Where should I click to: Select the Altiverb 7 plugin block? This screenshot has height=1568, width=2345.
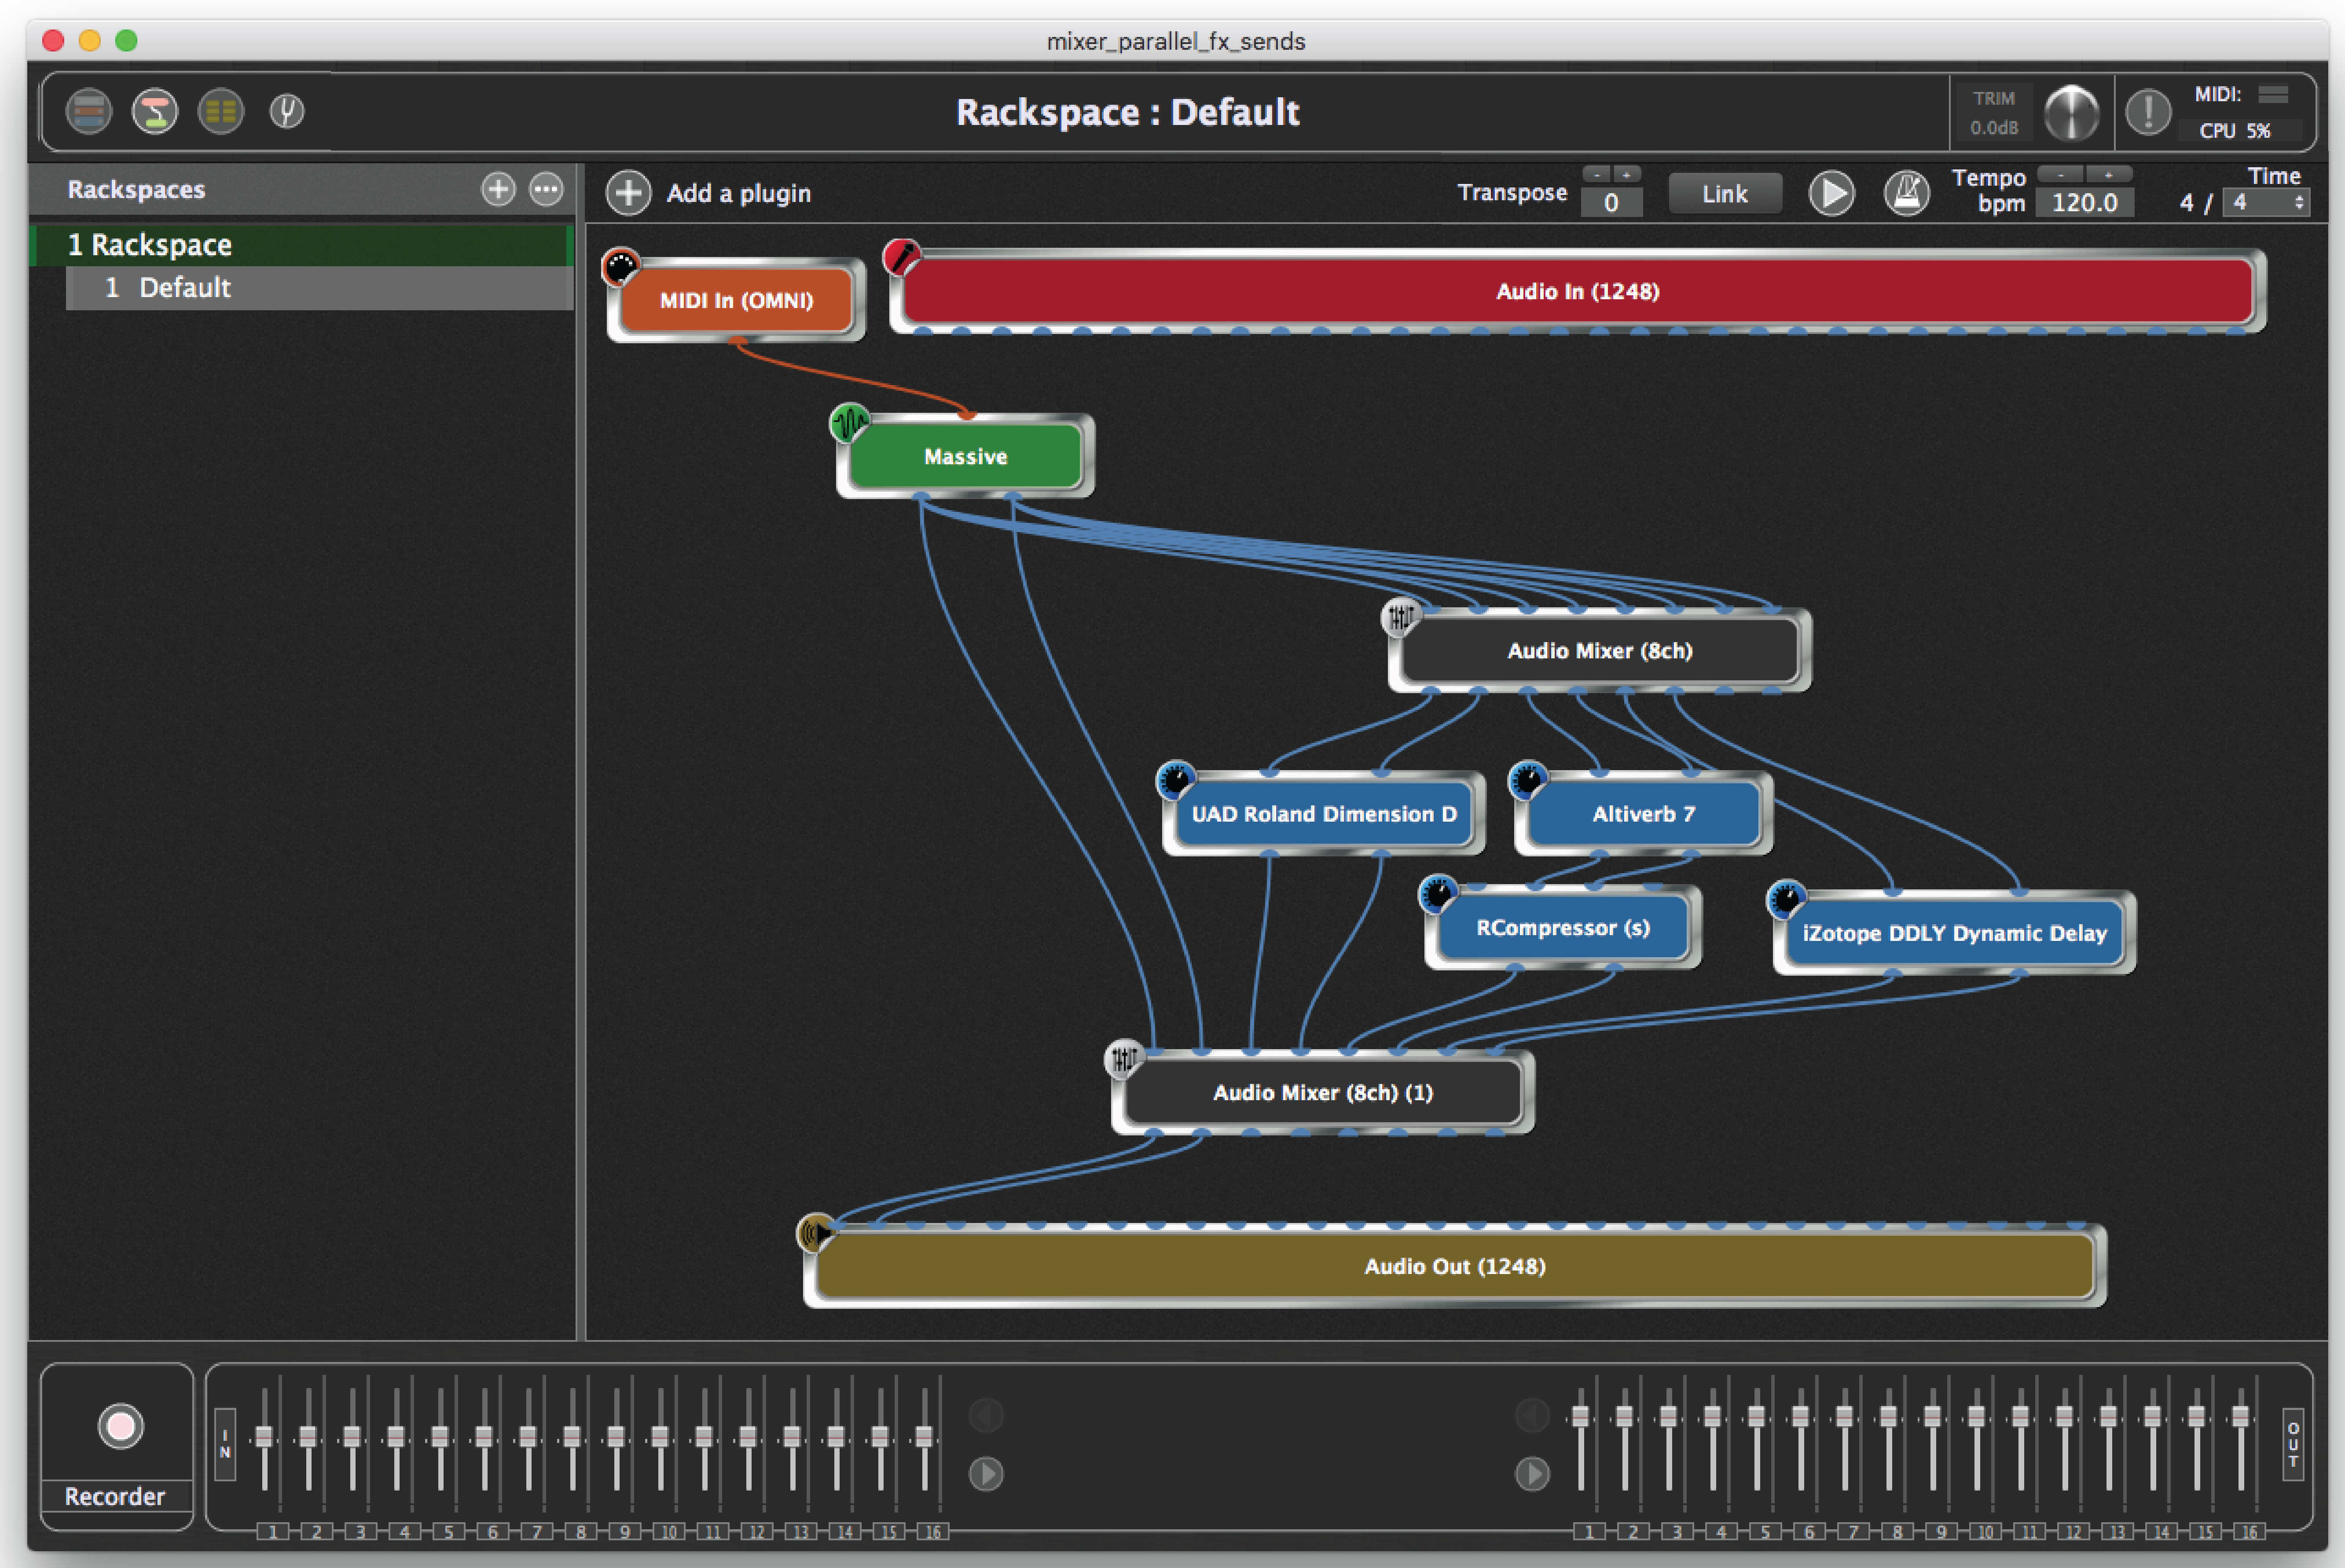[x=1643, y=813]
